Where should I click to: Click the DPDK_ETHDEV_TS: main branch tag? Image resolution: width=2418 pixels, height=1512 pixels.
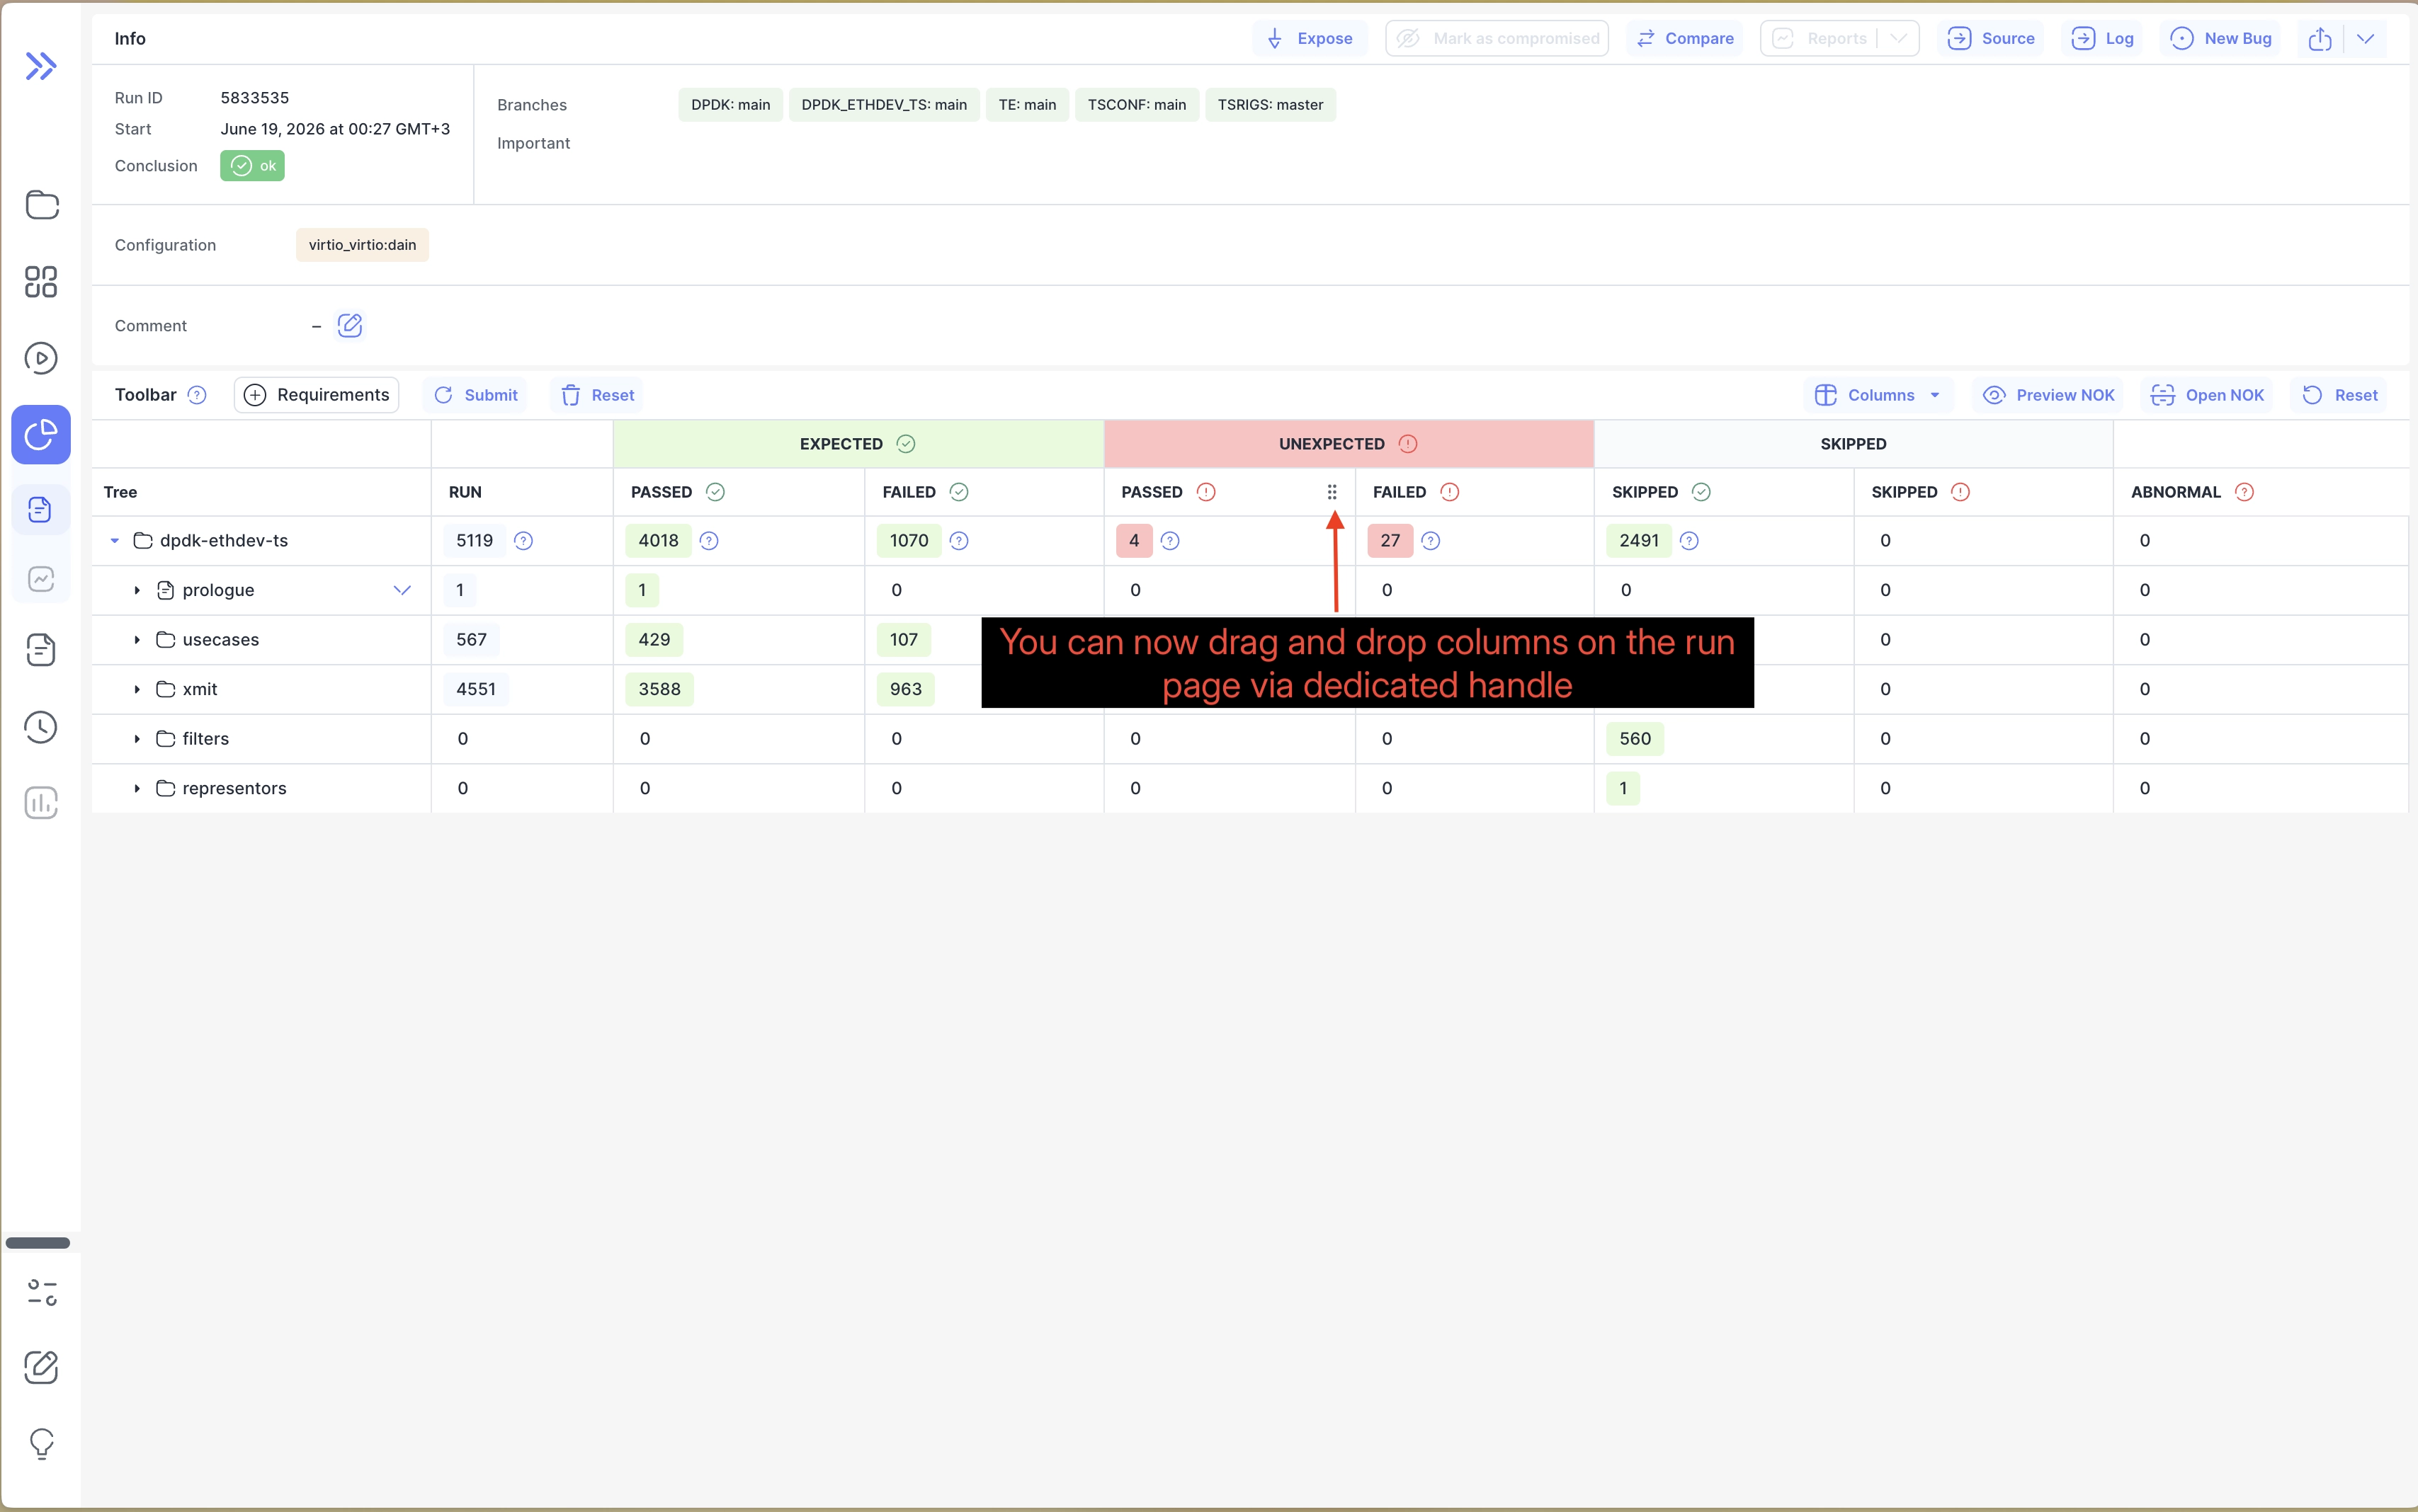coord(883,105)
